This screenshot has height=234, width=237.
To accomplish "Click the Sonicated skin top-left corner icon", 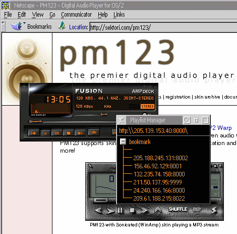I will [90, 166].
